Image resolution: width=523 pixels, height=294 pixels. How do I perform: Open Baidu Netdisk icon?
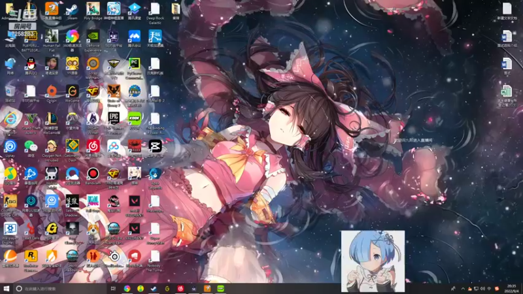(x=113, y=149)
